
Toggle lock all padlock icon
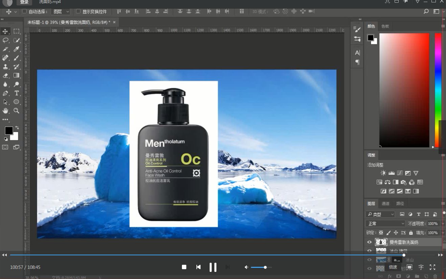(411, 233)
